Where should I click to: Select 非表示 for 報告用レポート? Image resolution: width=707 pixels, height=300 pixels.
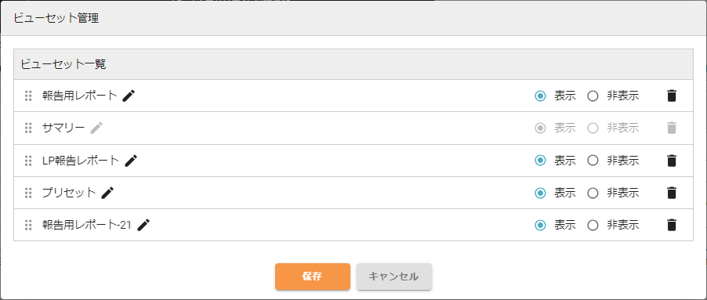pos(593,96)
